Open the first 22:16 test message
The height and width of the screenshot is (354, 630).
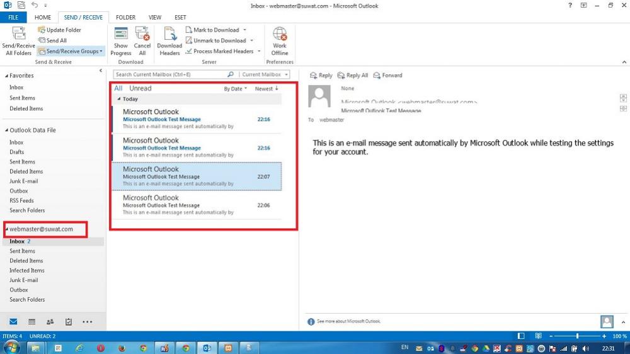tap(197, 118)
